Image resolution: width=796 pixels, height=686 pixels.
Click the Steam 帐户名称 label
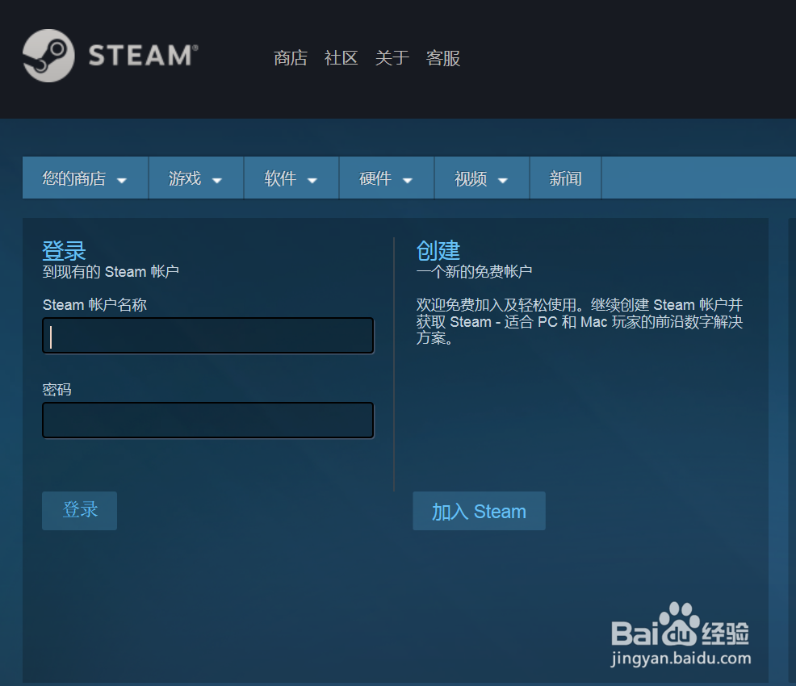point(94,305)
